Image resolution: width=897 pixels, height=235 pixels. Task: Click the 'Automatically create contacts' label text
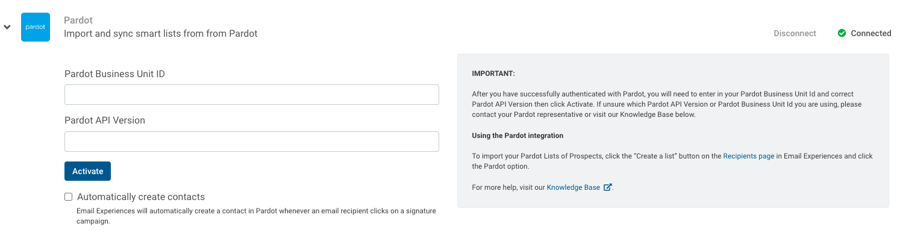141,197
